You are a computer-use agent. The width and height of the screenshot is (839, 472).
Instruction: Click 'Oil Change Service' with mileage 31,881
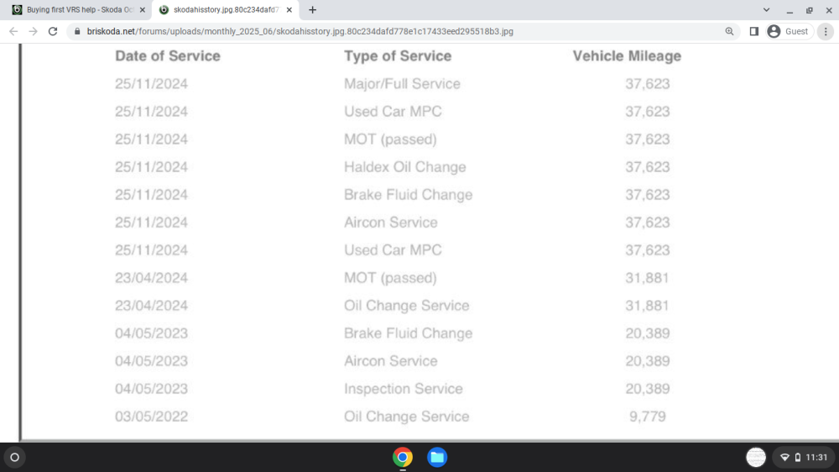point(406,306)
